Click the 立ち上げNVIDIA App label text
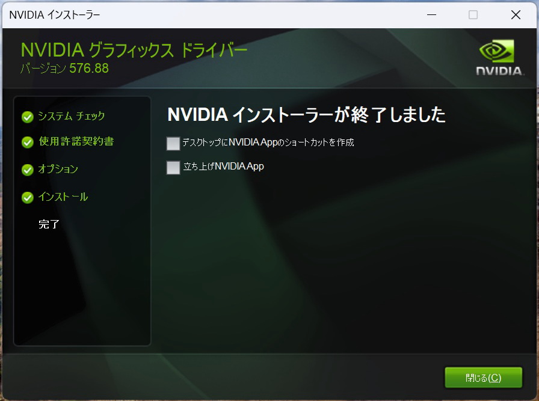This screenshot has height=401, width=539. 223,167
